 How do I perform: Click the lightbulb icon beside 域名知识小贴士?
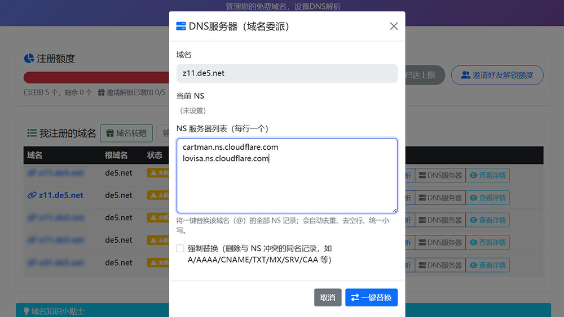26,311
